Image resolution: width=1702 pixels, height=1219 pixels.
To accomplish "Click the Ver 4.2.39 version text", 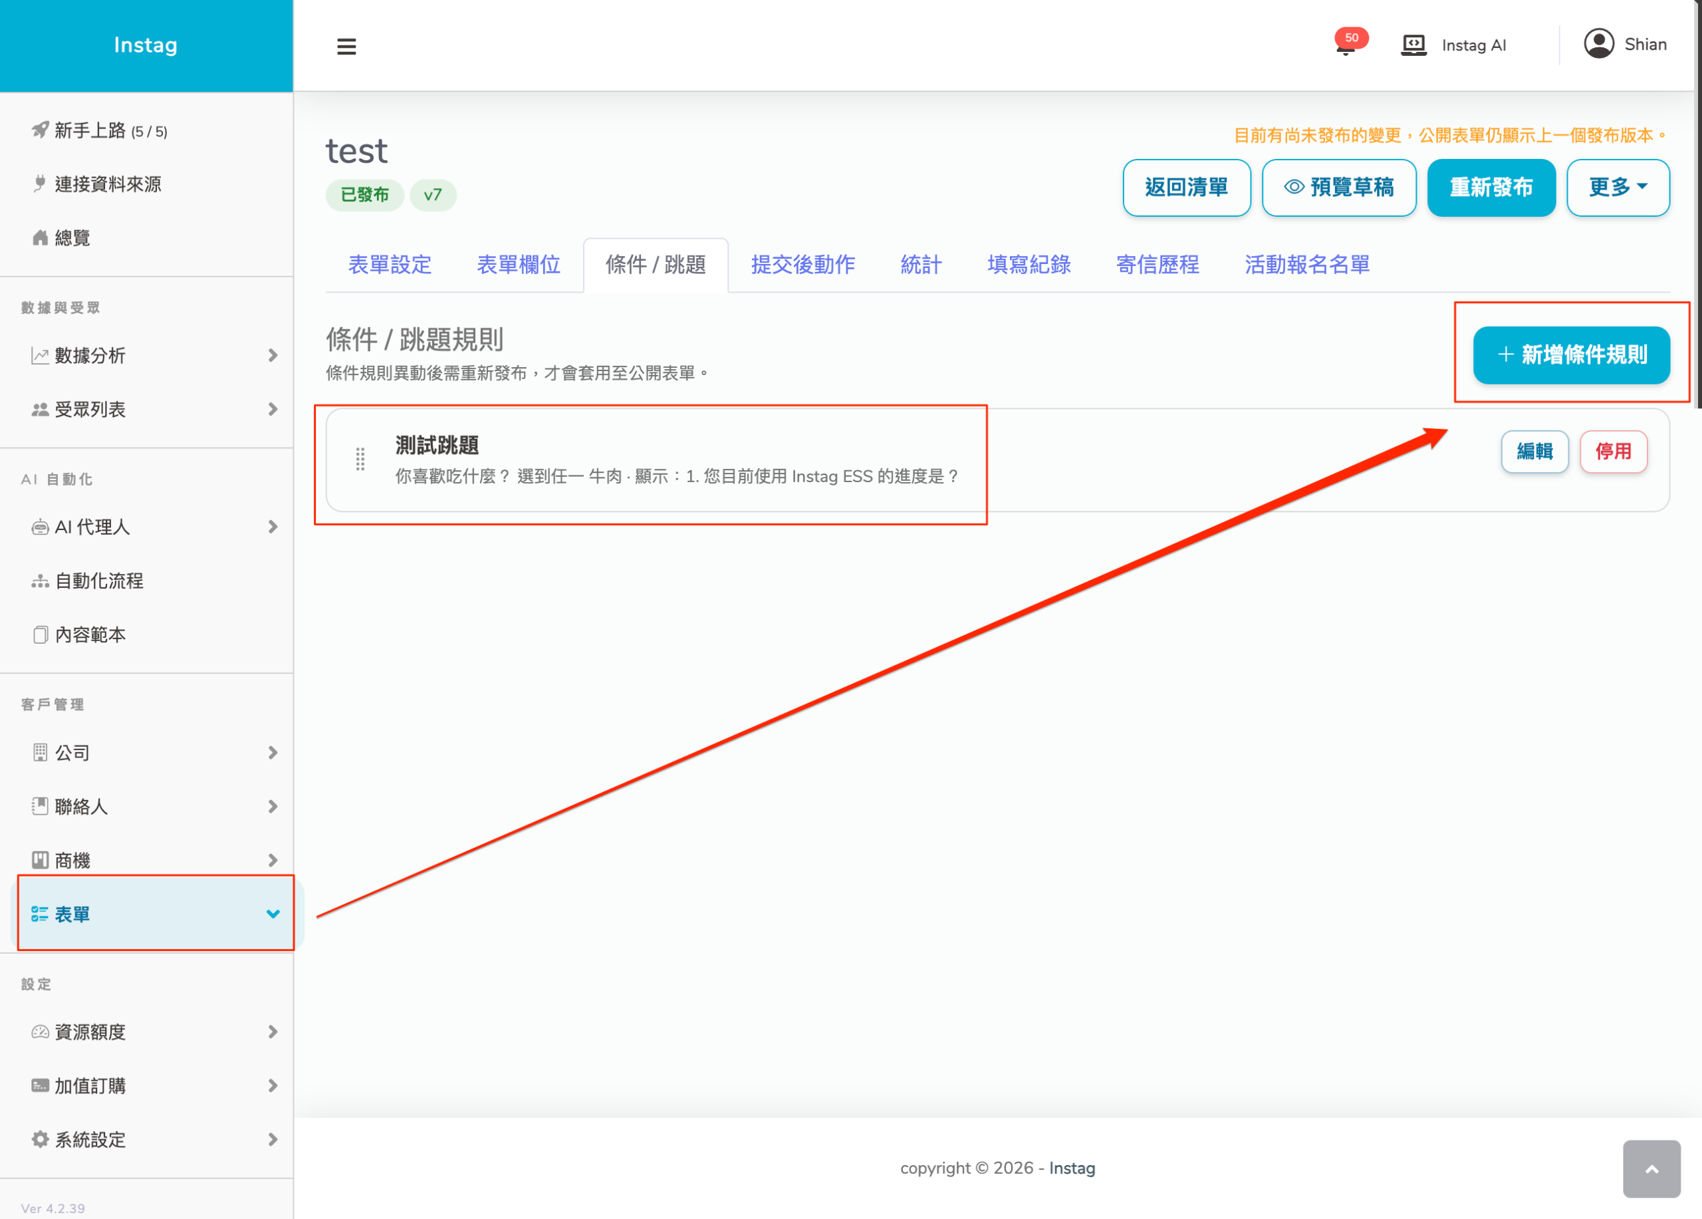I will [53, 1208].
